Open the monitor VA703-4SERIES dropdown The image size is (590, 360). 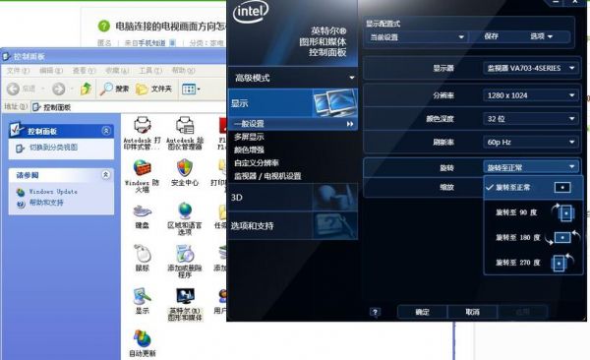[x=531, y=68]
